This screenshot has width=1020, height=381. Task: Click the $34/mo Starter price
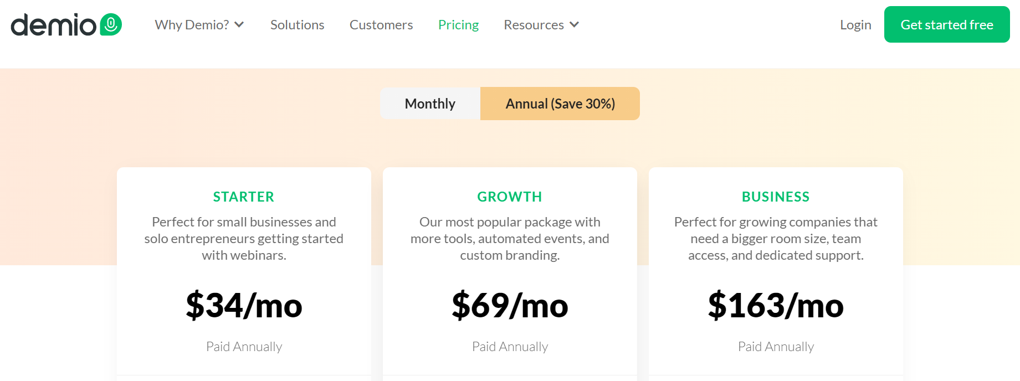click(x=244, y=305)
